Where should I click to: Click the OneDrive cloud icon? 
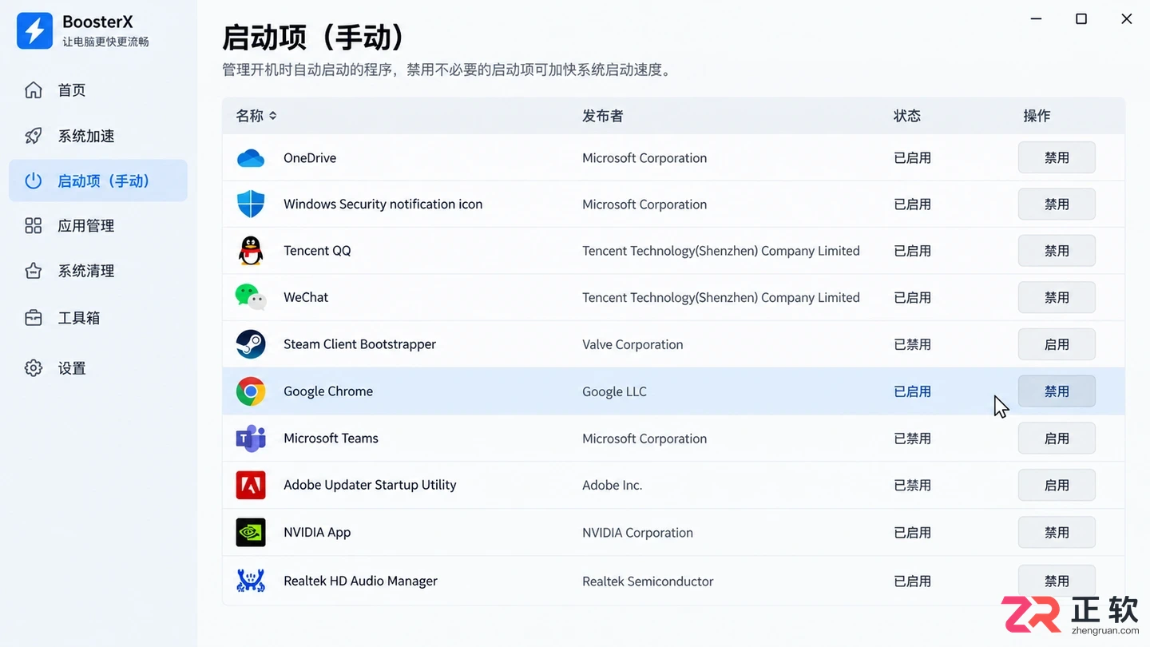(x=251, y=158)
